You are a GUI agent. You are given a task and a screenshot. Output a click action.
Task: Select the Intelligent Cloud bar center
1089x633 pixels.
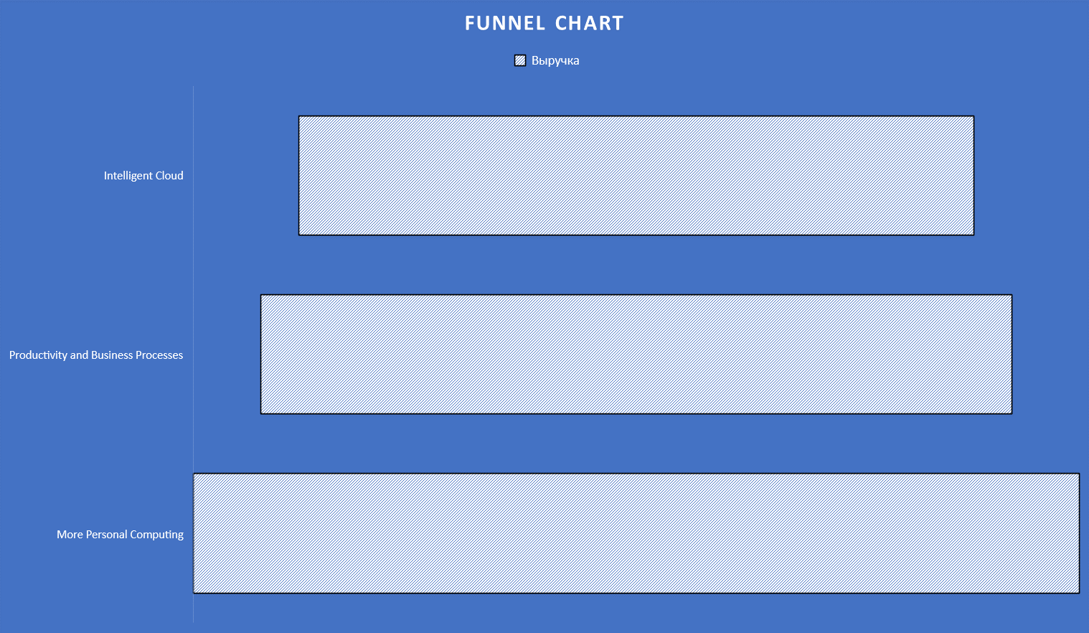coord(636,175)
